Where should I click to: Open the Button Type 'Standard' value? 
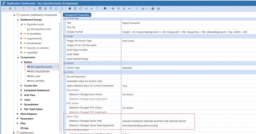(127, 68)
